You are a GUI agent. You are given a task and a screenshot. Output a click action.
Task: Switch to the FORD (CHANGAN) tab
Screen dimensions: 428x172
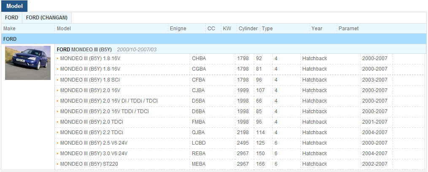tap(47, 18)
